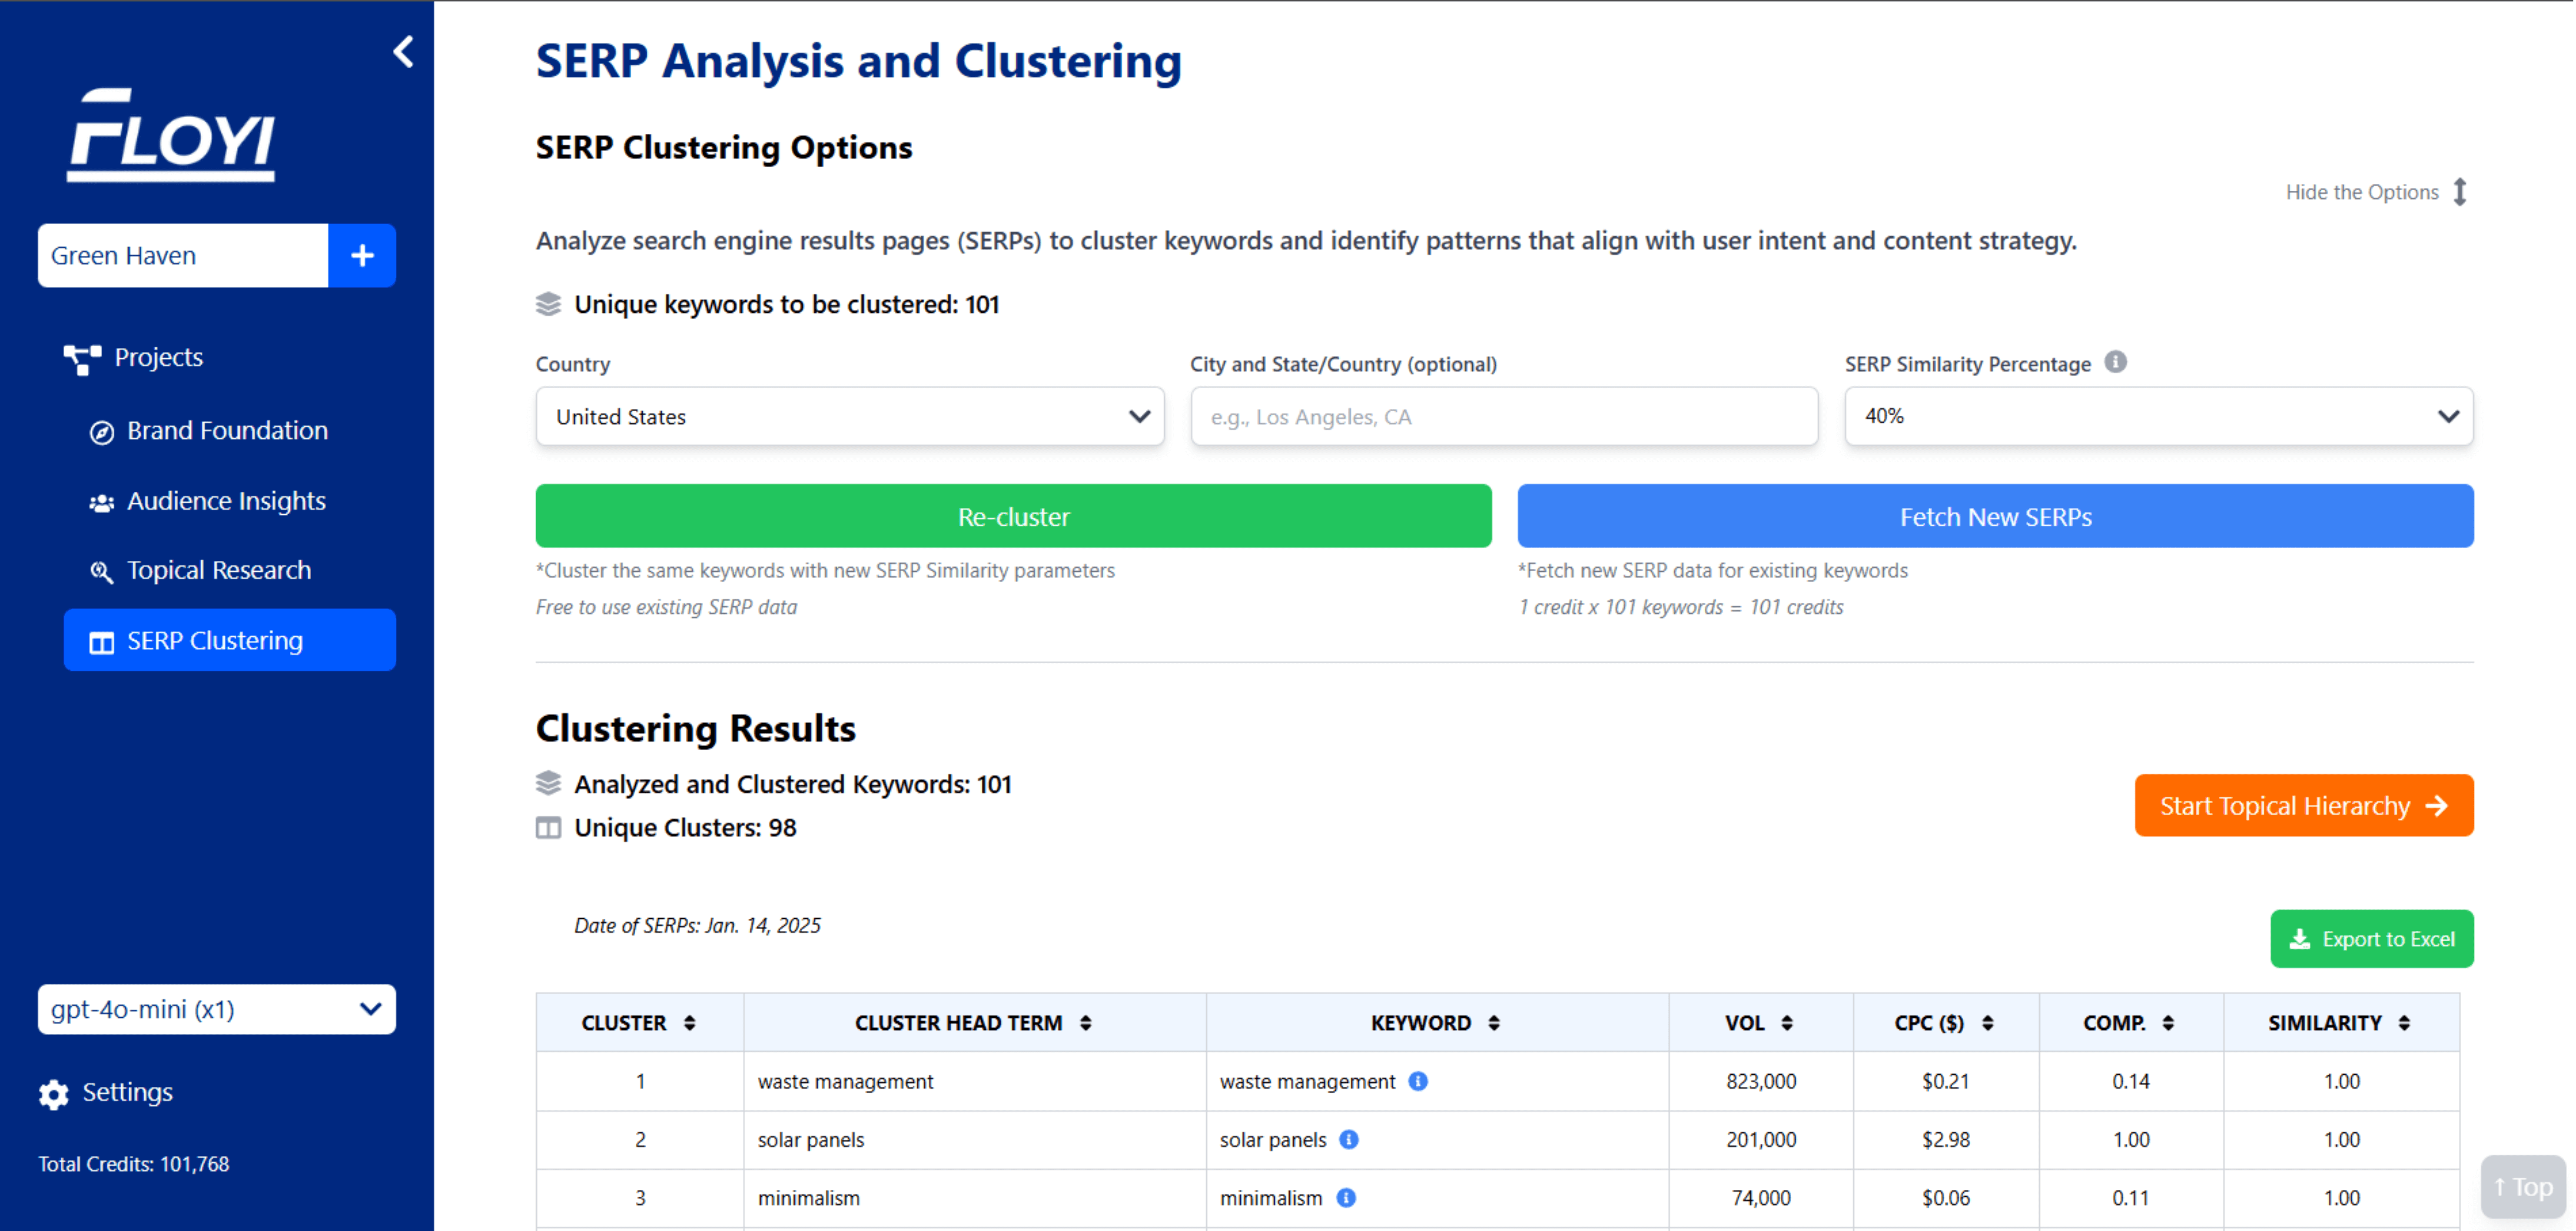Click the 'Date of SERPs: Jan. 14, 2025' text
The image size is (2576, 1231).
(x=697, y=925)
